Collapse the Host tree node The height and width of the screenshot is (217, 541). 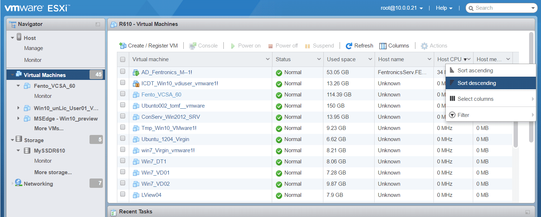pyautogui.click(x=13, y=37)
